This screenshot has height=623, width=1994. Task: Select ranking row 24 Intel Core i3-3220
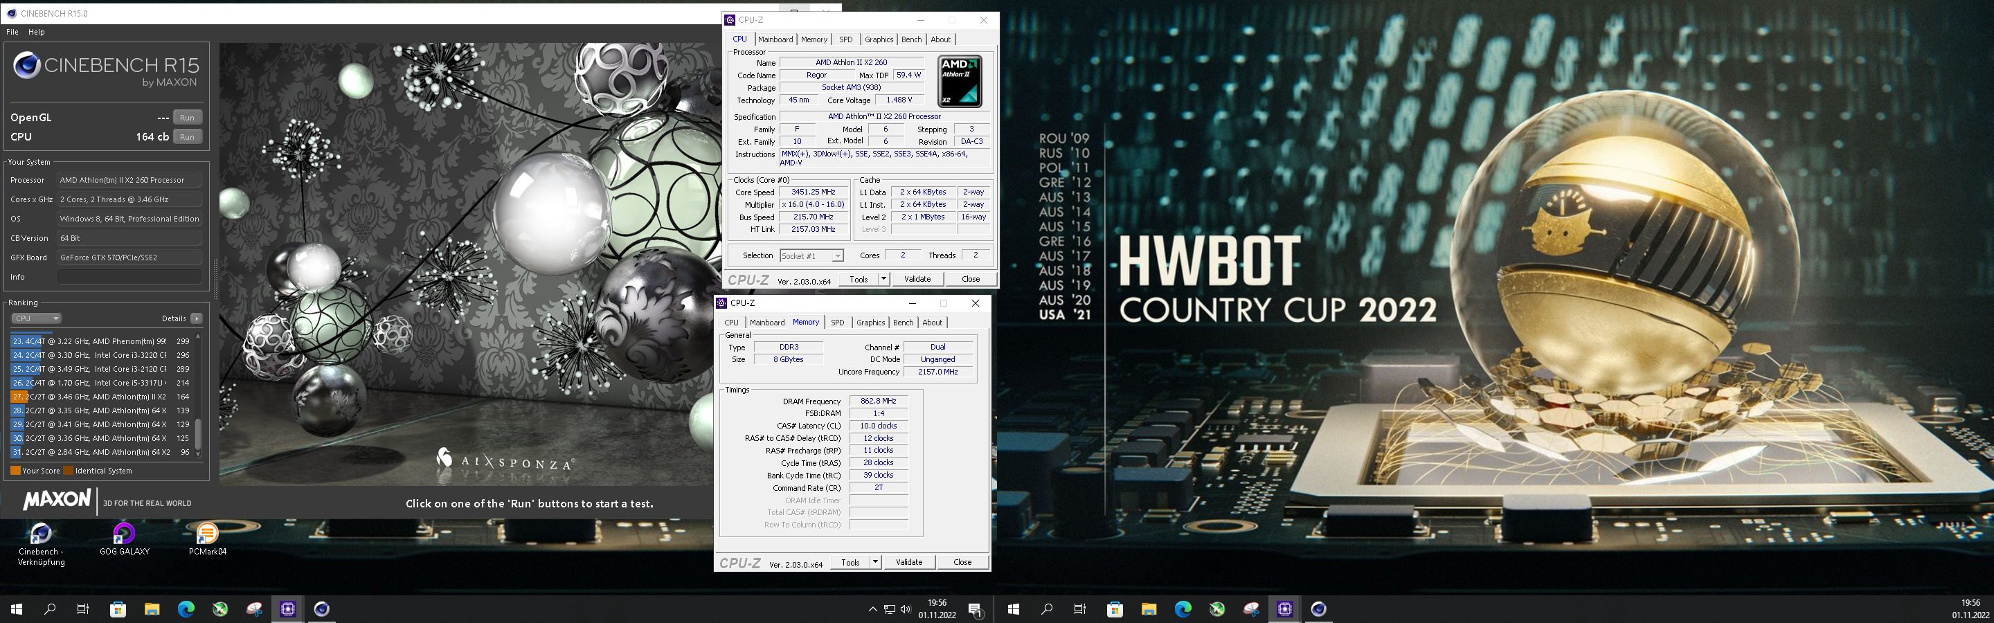point(100,355)
